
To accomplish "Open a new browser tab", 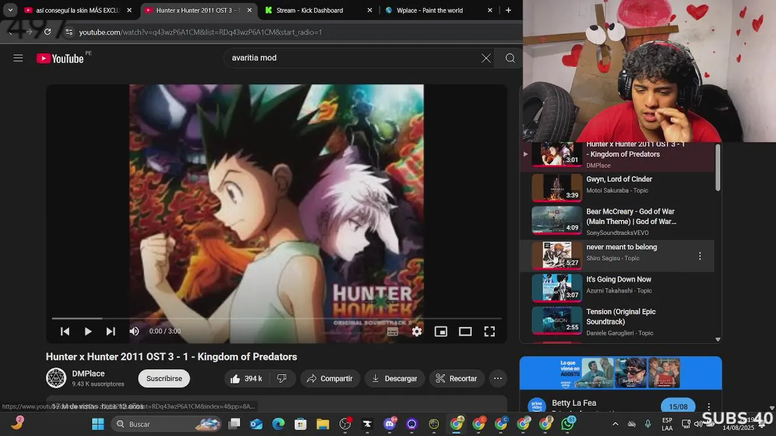I will click(x=508, y=10).
